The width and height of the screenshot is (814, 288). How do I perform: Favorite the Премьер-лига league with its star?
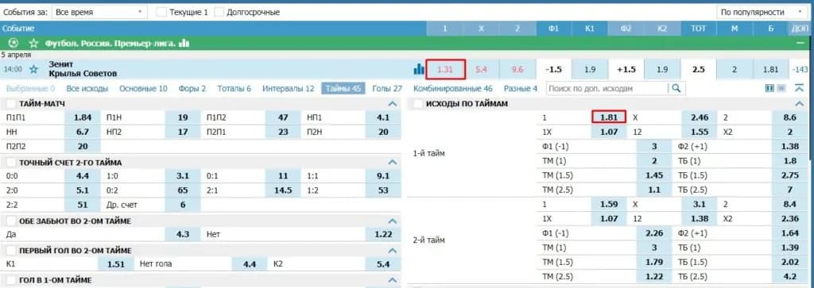click(x=33, y=44)
